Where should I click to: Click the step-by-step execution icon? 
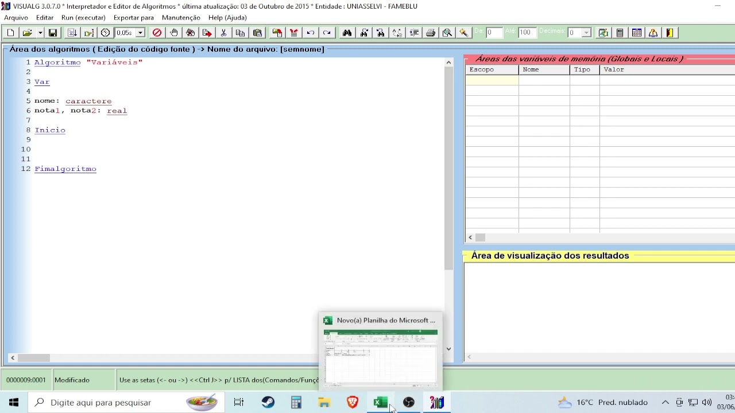88,33
